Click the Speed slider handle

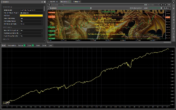[x=161, y=8]
